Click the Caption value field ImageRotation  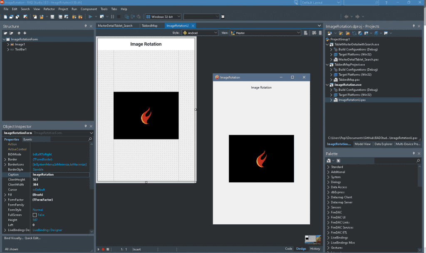(x=61, y=174)
